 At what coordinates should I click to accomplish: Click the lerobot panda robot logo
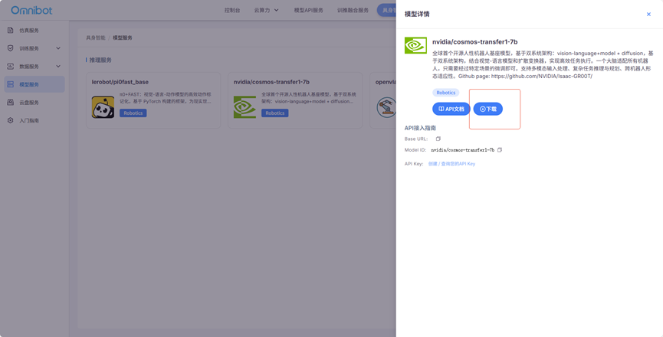click(x=103, y=106)
